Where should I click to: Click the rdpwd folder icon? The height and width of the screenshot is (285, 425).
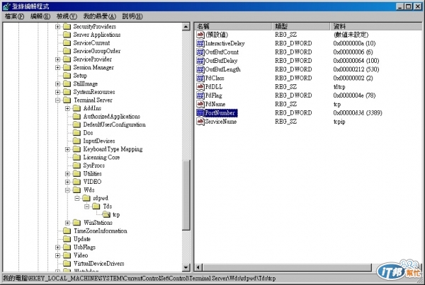(x=86, y=199)
